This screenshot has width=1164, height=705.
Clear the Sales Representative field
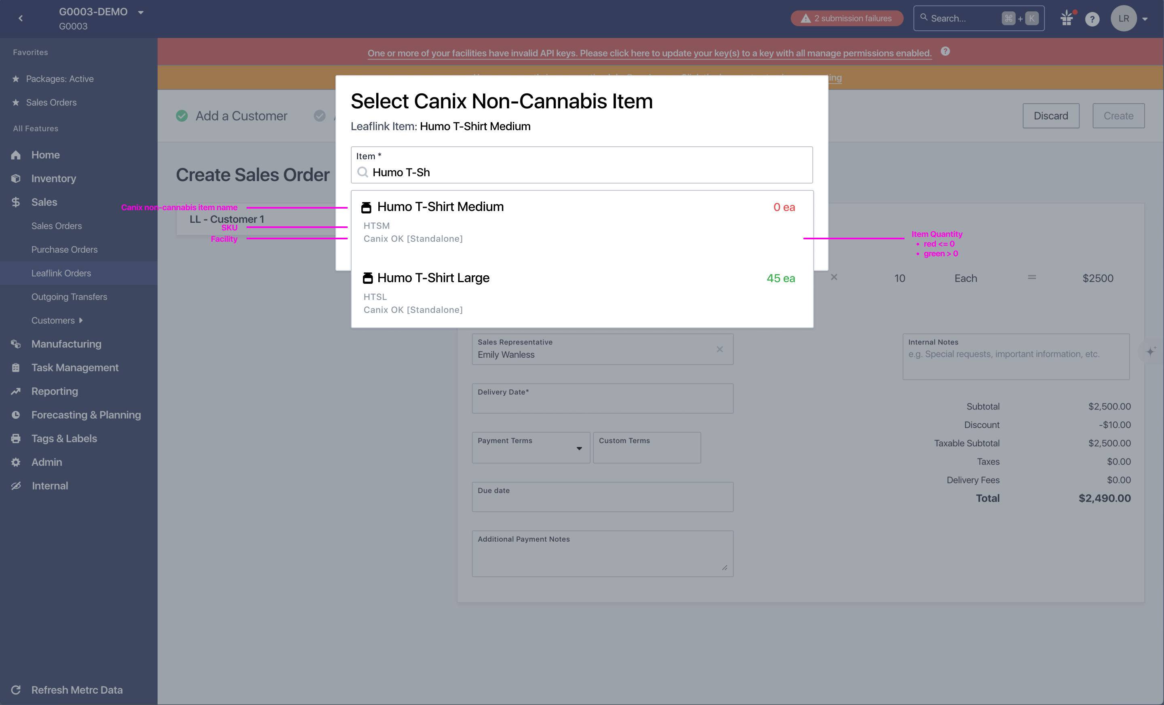click(719, 349)
